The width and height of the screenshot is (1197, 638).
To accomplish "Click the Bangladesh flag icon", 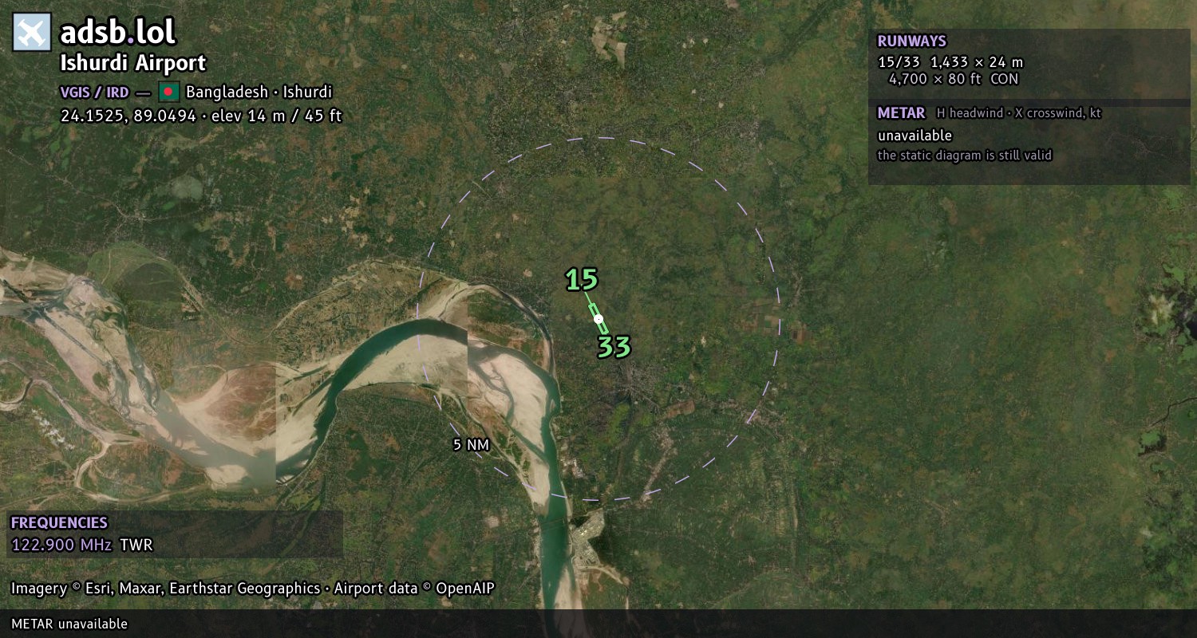I will click(168, 92).
